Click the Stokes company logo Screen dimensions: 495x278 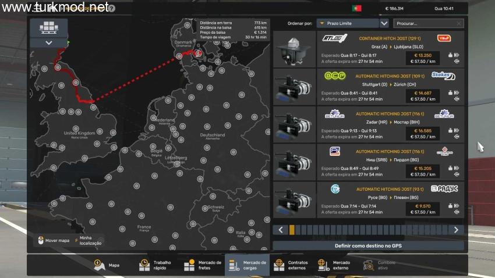pos(443,76)
